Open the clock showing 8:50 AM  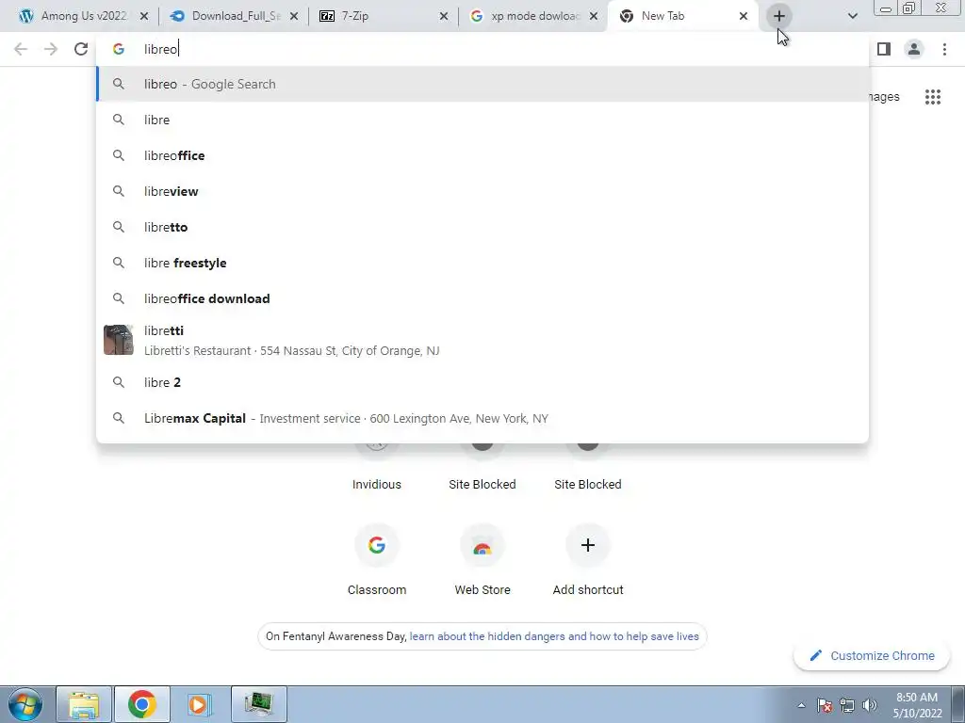(x=917, y=705)
